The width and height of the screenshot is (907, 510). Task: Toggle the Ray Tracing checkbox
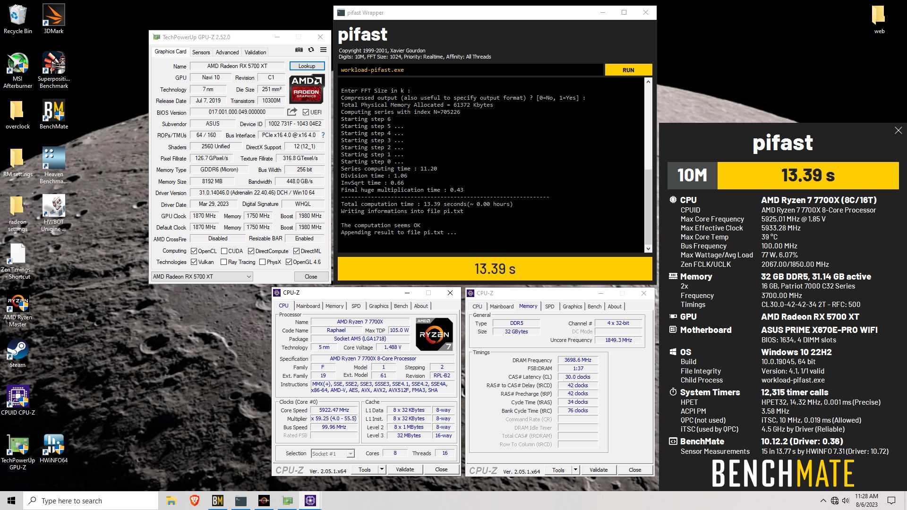point(224,262)
